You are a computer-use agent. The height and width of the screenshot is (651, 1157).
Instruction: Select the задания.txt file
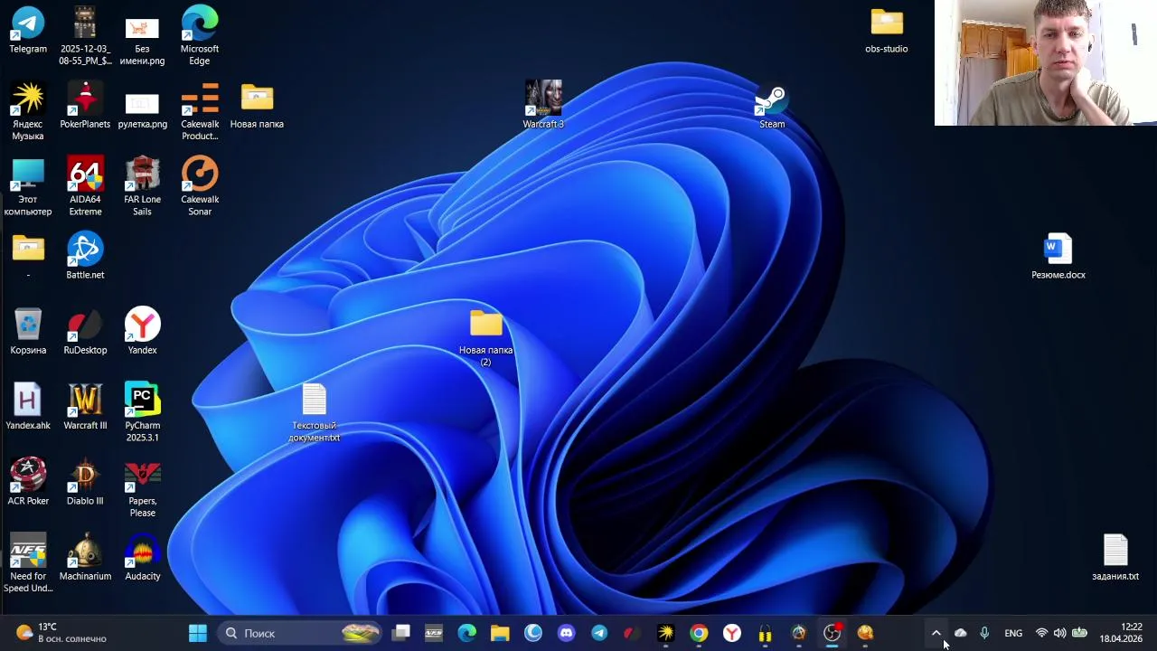[x=1115, y=558]
